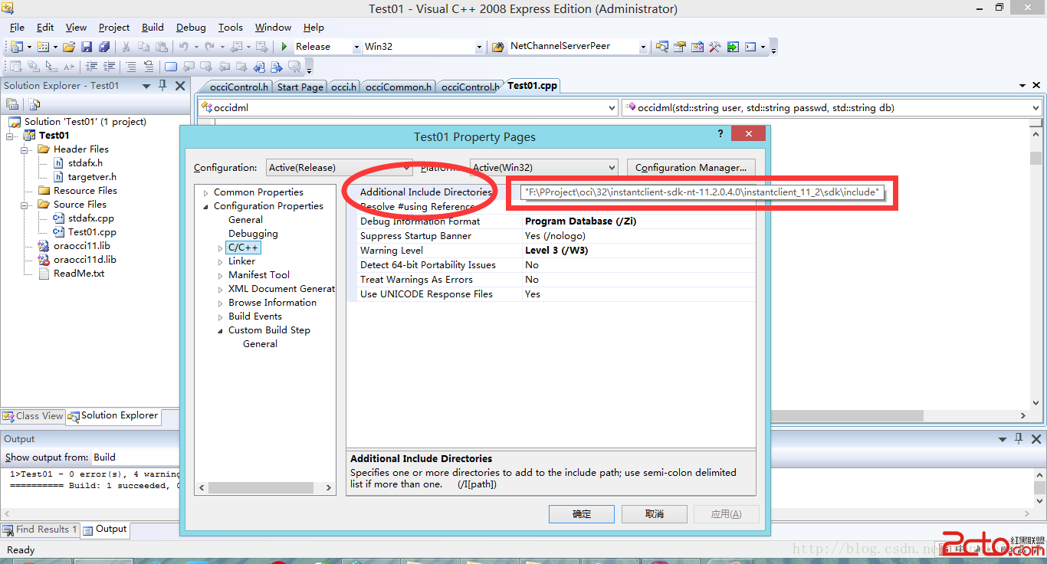Open the occidml scope dropdown in editor
This screenshot has width=1047, height=564.
(611, 108)
